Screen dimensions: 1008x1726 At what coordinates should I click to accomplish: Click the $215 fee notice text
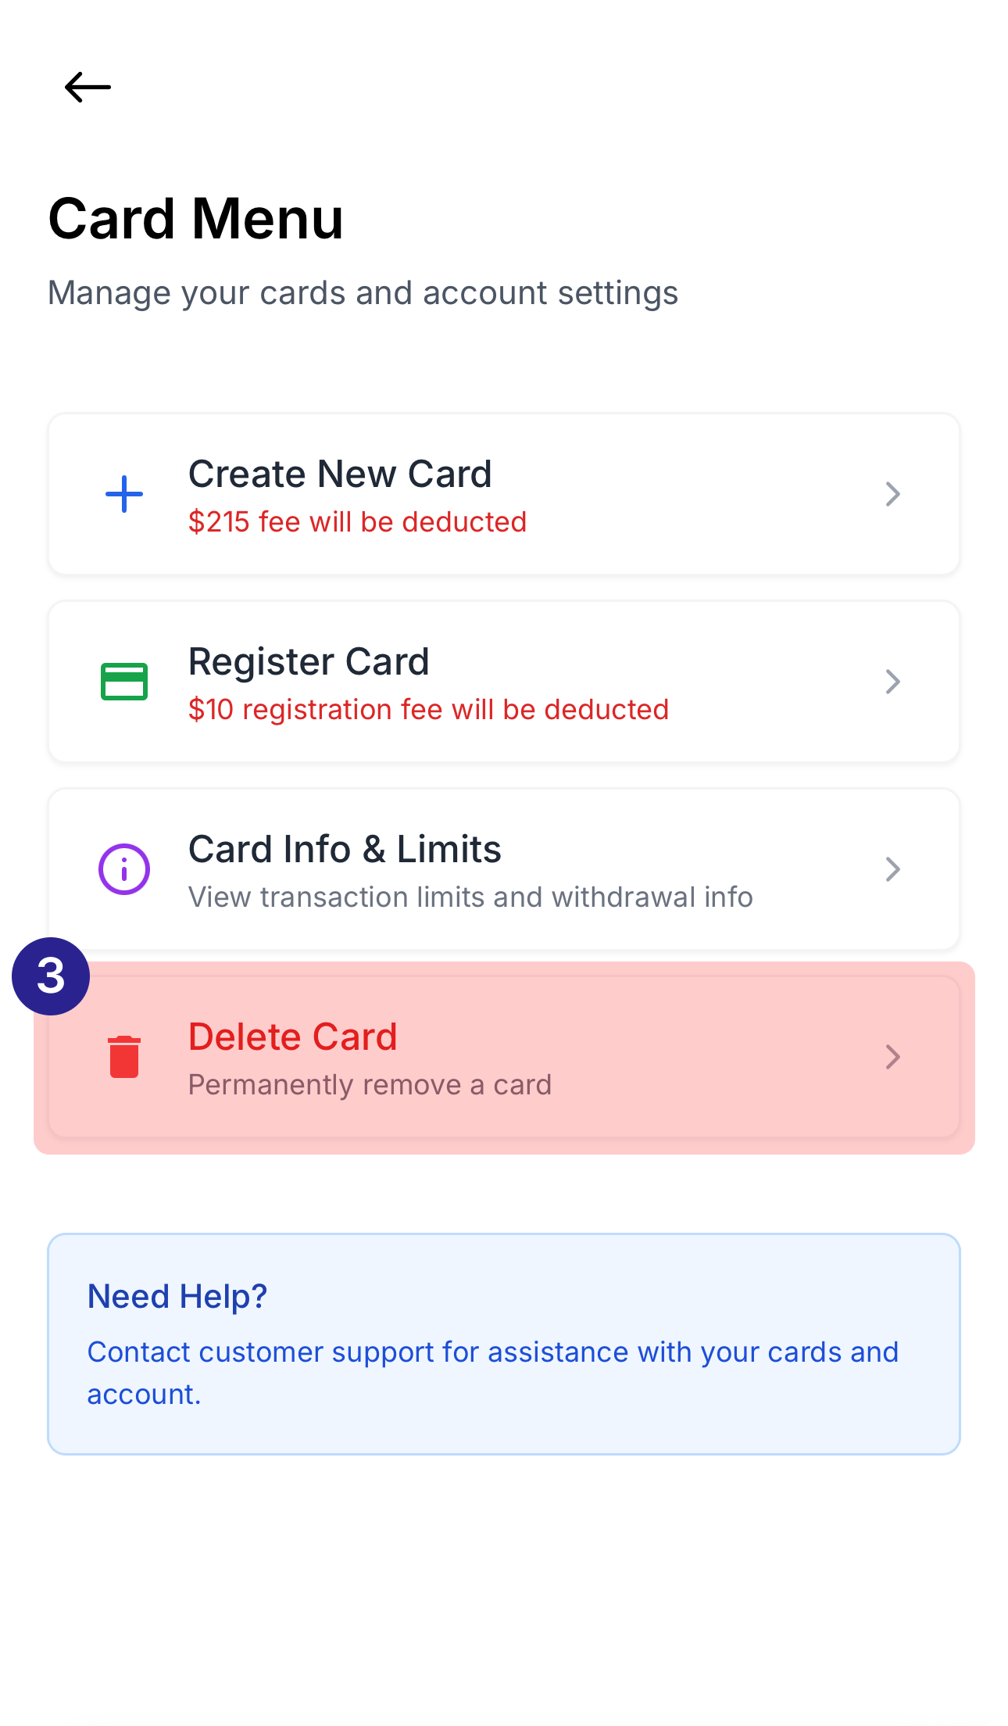[357, 522]
